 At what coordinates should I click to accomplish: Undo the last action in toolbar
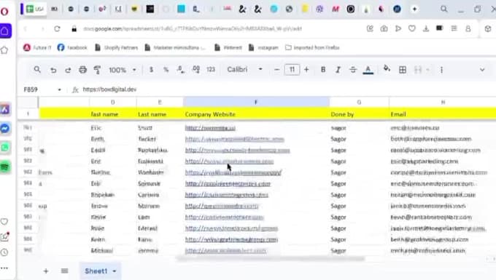click(x=53, y=70)
